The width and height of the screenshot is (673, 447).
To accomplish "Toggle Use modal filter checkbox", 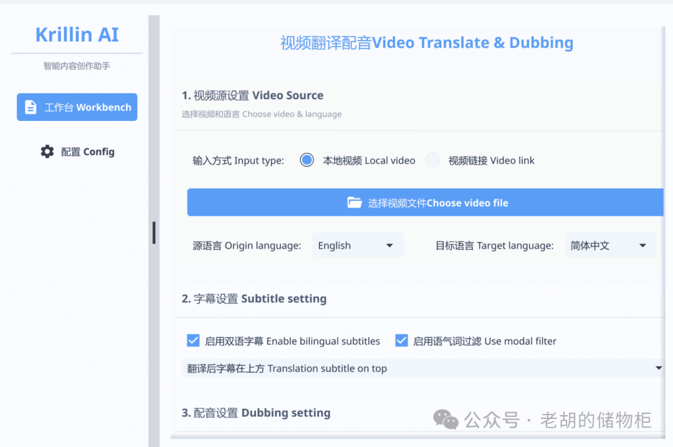I will (401, 340).
